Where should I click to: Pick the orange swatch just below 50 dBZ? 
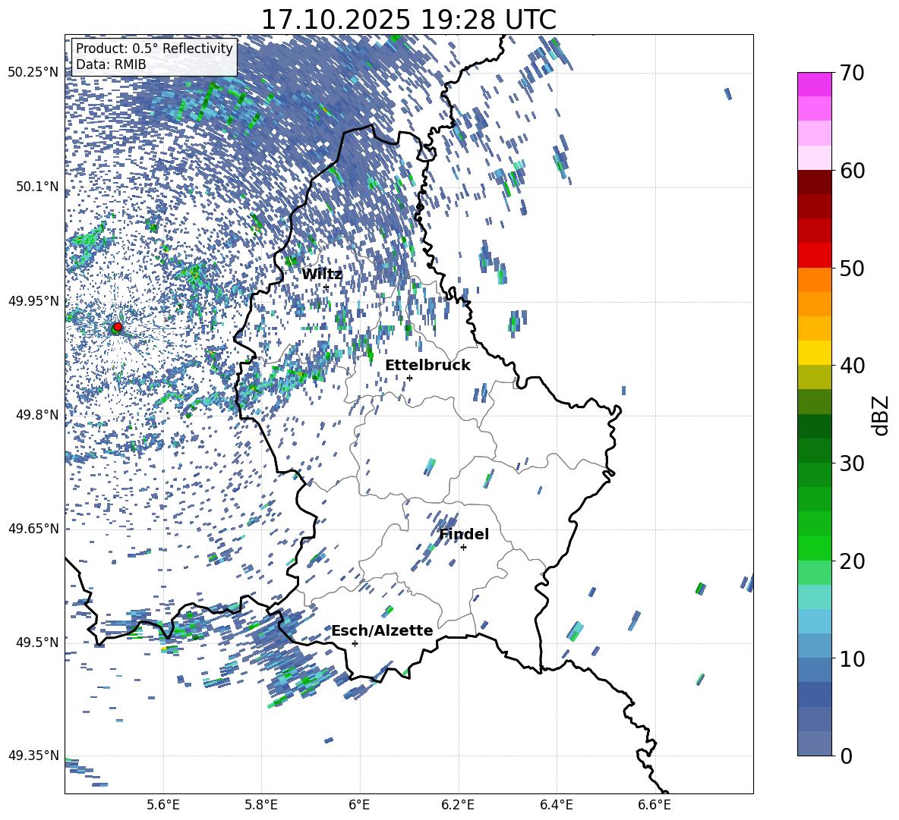pos(815,279)
